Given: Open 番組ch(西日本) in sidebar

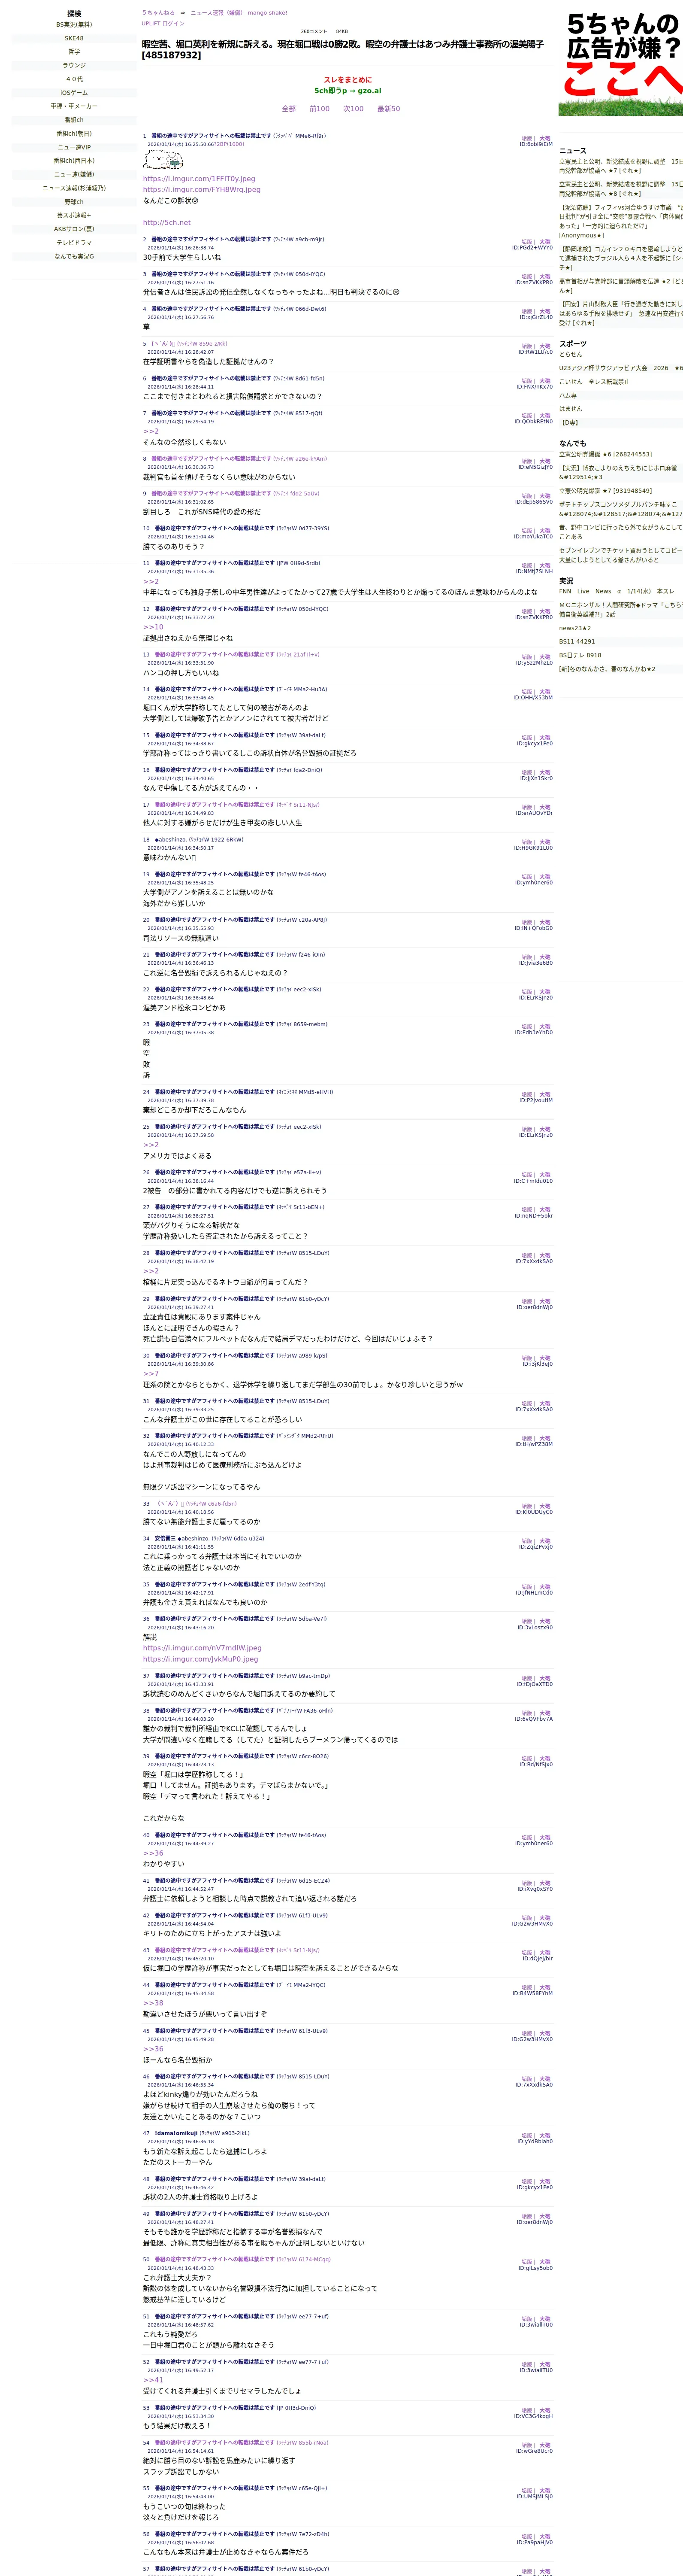Looking at the screenshot, I should coord(74,161).
